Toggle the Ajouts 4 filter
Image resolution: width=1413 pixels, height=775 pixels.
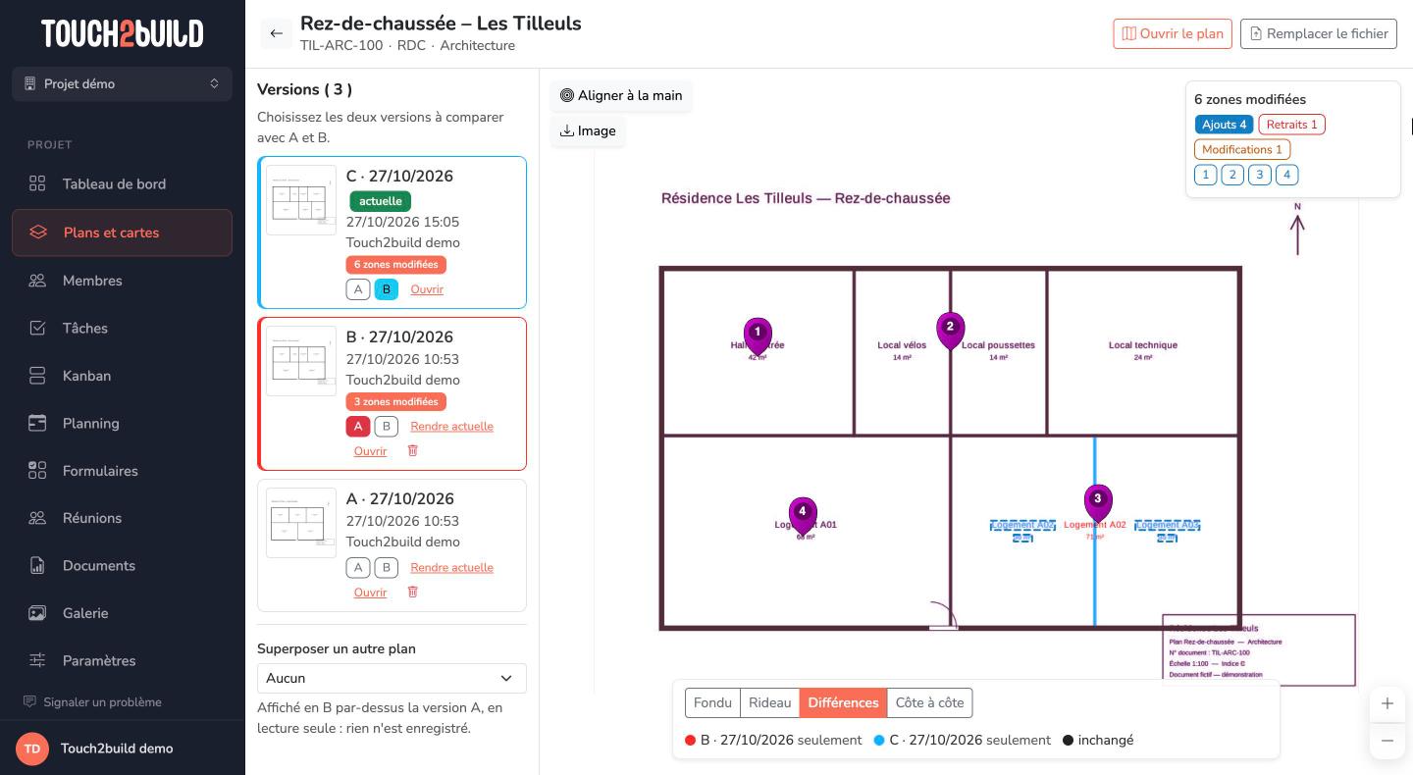[x=1224, y=125]
